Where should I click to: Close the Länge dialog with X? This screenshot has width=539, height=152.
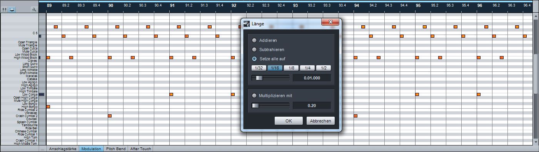coord(330,22)
